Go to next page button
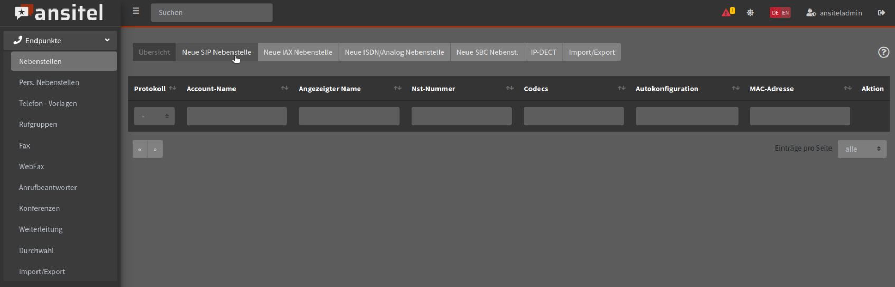 pyautogui.click(x=155, y=149)
